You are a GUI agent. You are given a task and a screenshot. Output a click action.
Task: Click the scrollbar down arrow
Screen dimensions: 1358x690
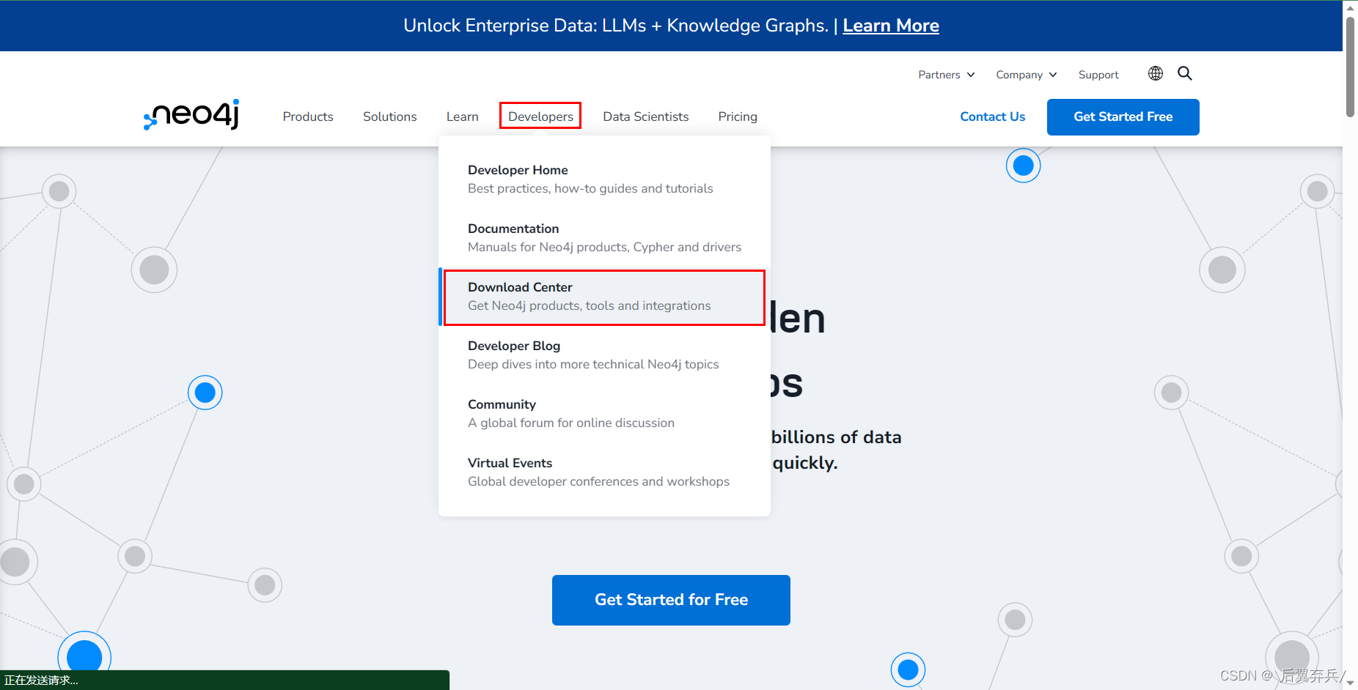coord(1350,683)
